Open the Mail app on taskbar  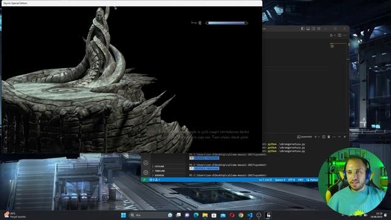pos(223,215)
